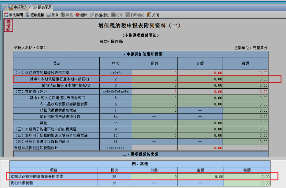Click 金额 field in row 35
The image size is (286, 188).
201,176
